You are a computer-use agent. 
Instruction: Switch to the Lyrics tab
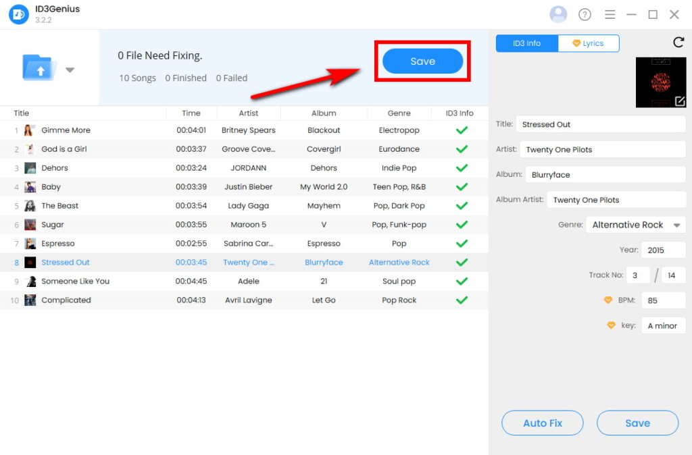coord(589,43)
